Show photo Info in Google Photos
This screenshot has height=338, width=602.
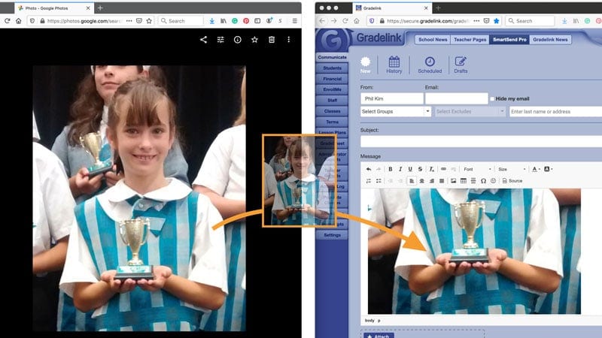click(x=238, y=40)
